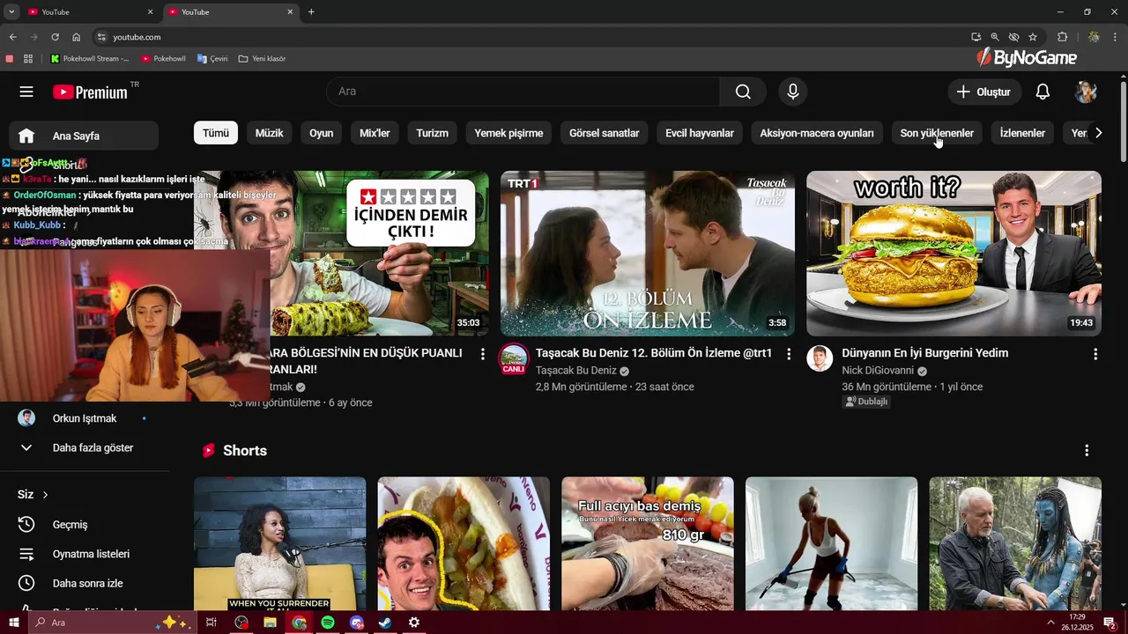1128x634 pixels.
Task: Open the Çeviri bookmark
Action: tap(211, 59)
